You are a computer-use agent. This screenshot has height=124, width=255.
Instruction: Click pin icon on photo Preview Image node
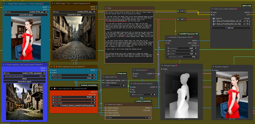[227, 67]
